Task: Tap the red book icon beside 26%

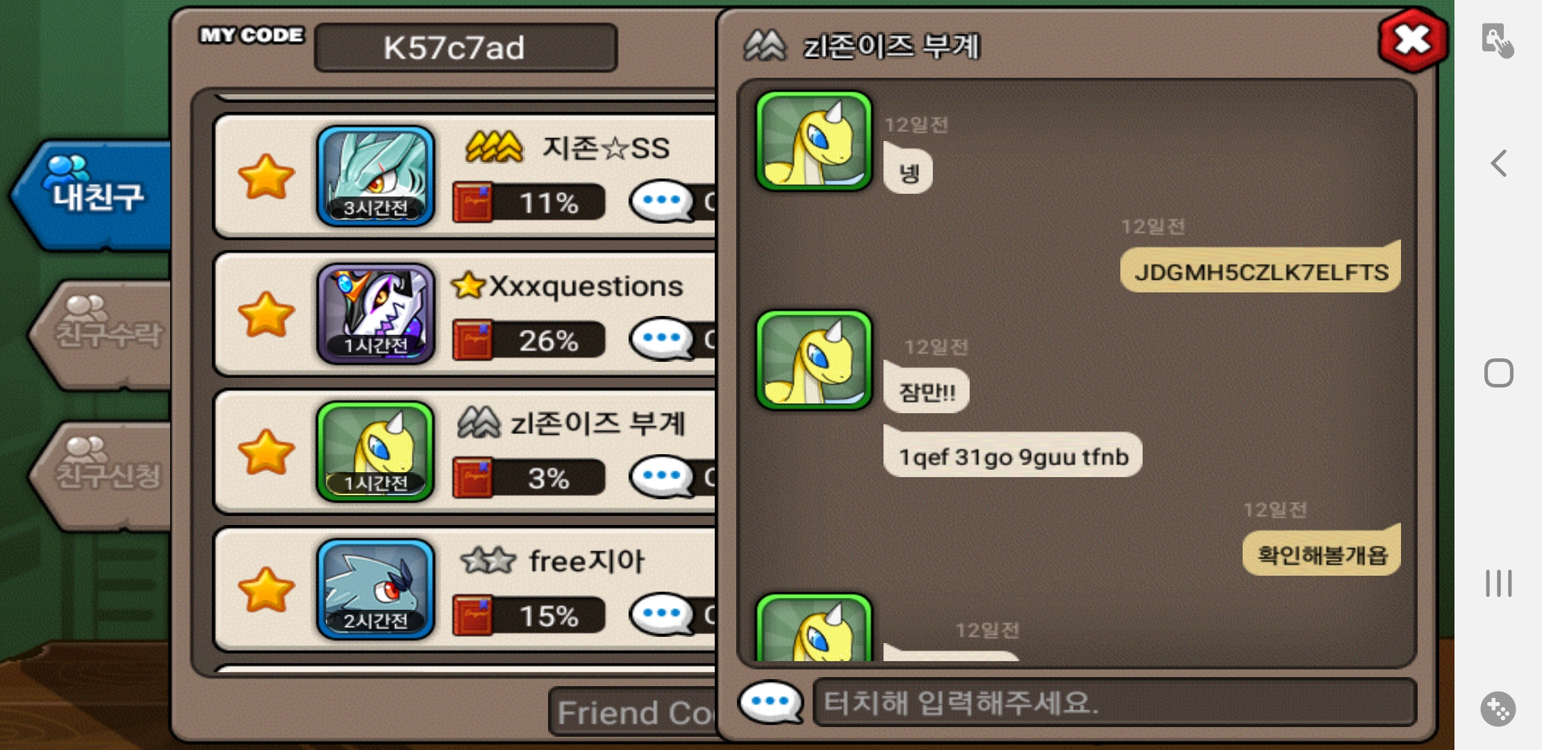Action: click(472, 340)
